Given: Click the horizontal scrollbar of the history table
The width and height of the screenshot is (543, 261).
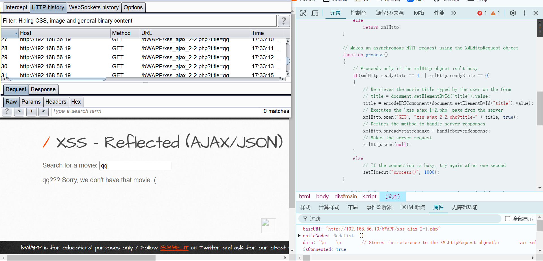Looking at the screenshot, I should click(x=57, y=79).
